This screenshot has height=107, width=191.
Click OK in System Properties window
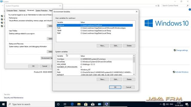(33, 66)
